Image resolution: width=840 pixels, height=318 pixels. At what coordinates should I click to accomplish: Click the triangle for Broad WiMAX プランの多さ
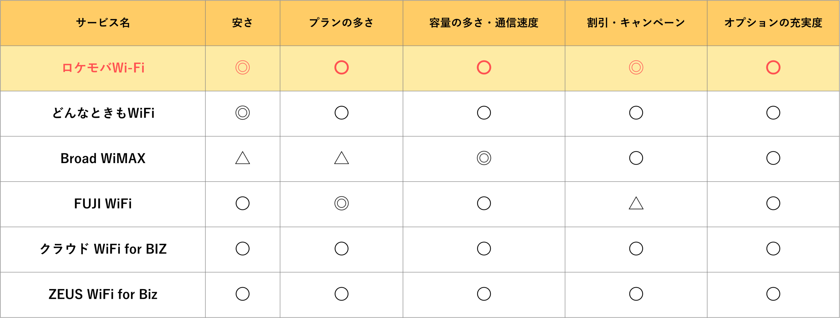(341, 158)
